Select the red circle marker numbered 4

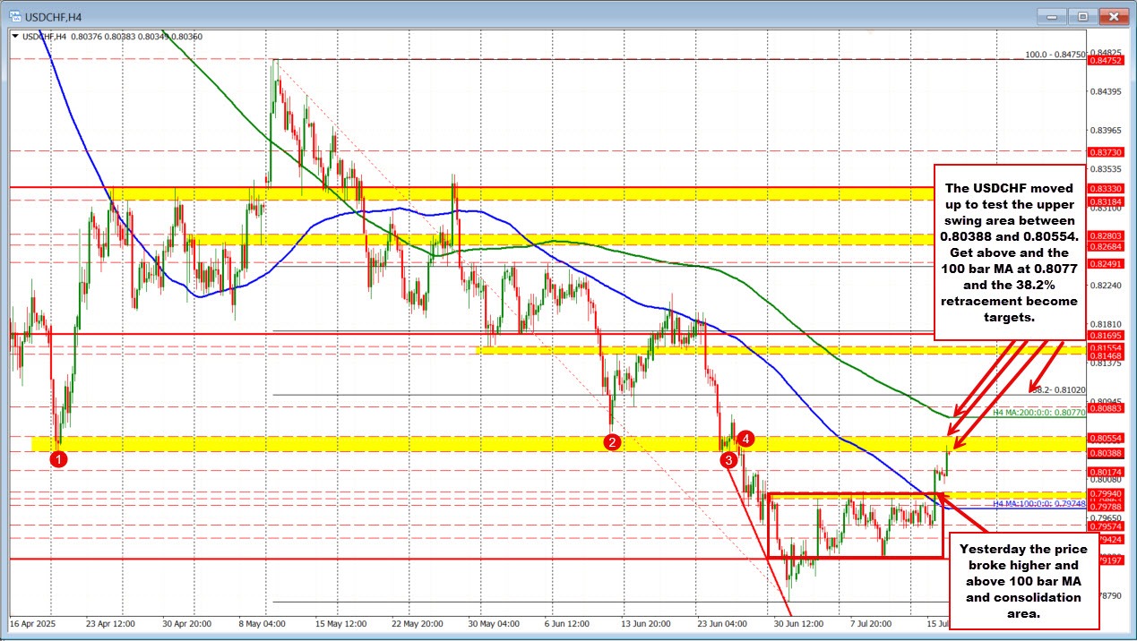click(x=746, y=438)
